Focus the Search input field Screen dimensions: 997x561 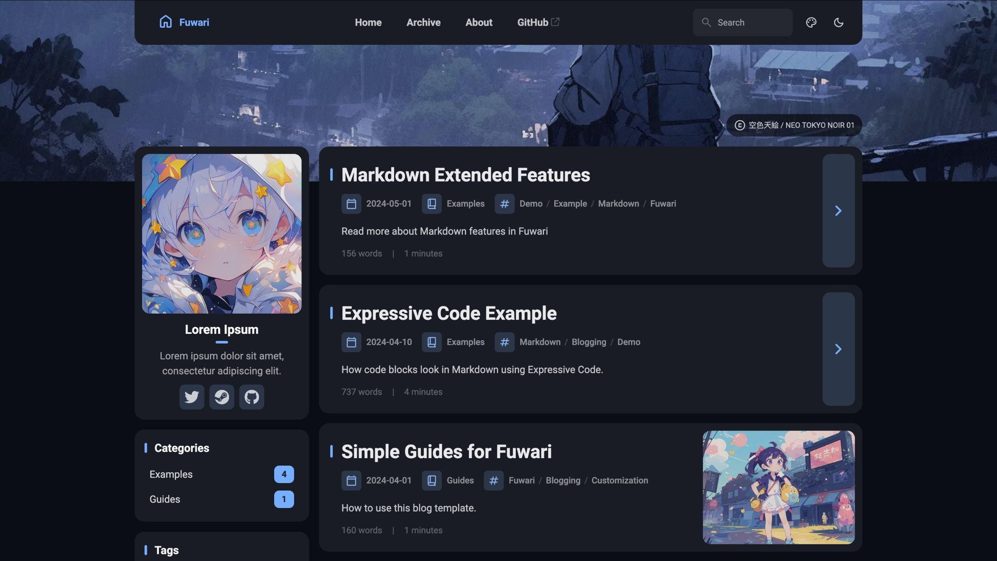tap(742, 23)
